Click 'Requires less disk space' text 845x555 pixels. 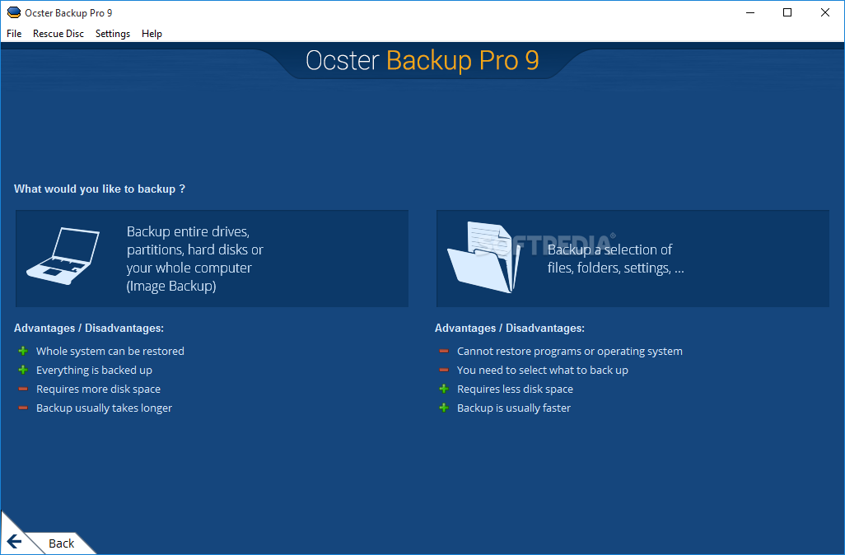[x=516, y=389]
